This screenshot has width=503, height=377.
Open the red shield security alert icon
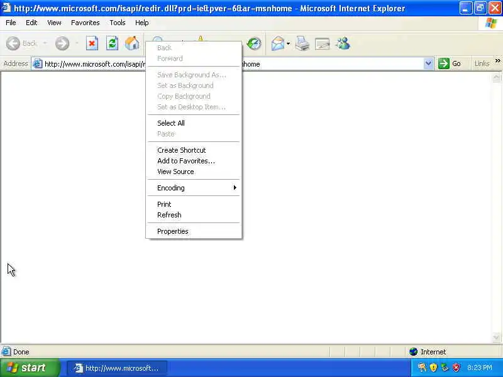coord(456,368)
